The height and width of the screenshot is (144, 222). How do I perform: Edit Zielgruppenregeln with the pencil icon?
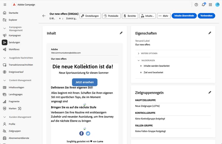210,92
